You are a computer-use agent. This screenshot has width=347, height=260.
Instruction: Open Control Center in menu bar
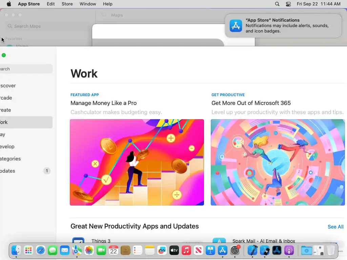pyautogui.click(x=288, y=4)
